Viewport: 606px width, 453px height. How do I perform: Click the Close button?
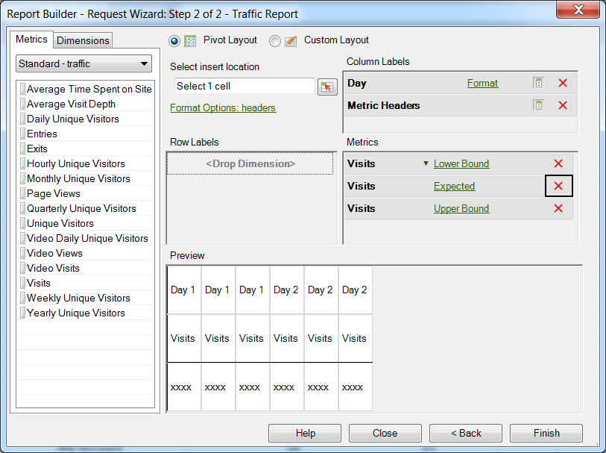pos(385,434)
